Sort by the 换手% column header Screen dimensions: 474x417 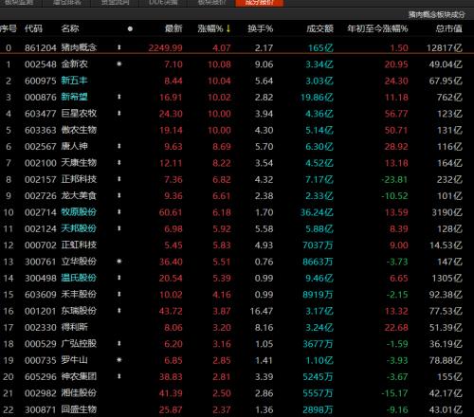click(260, 28)
